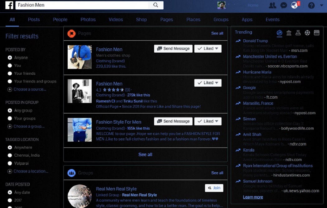Switch to the Groups tab
Image resolution: width=327 pixels, height=208 pixels.
221,20
